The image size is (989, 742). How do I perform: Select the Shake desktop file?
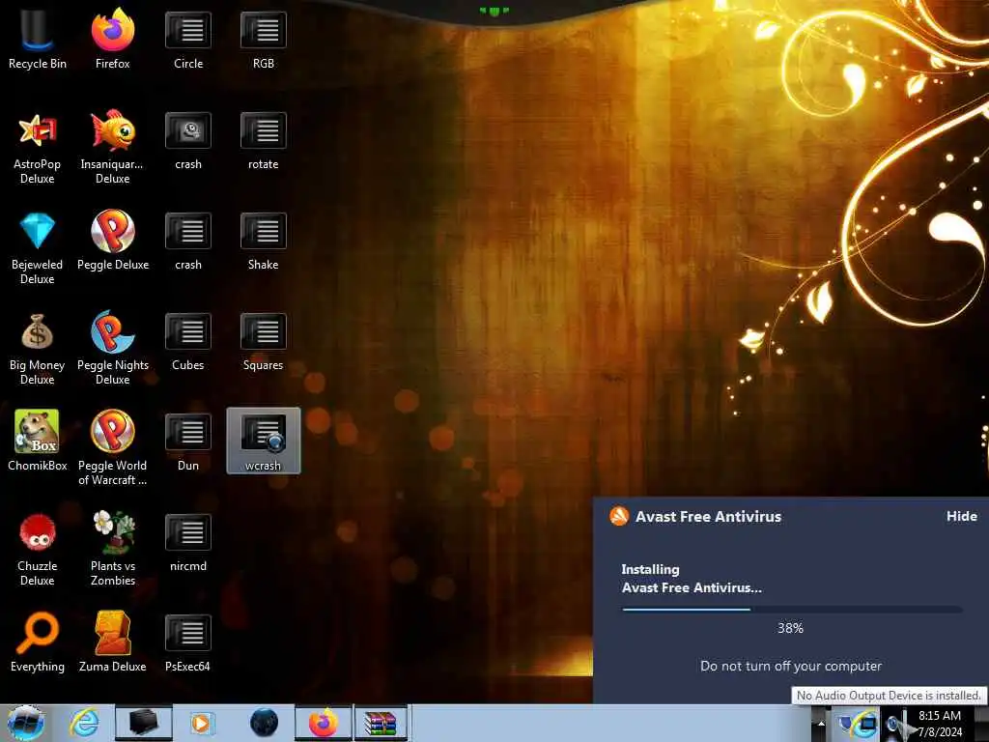263,241
